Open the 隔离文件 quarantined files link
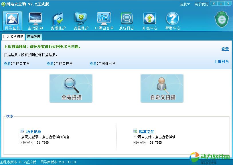 point(147,131)
